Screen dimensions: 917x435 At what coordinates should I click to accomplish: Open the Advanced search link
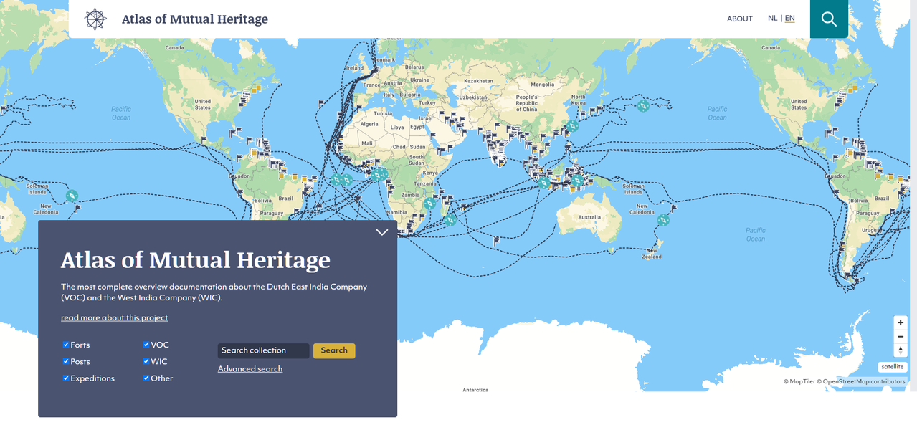250,369
